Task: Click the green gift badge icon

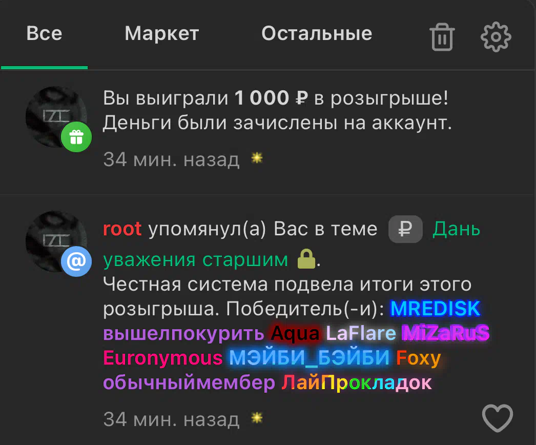Action: pyautogui.click(x=76, y=137)
